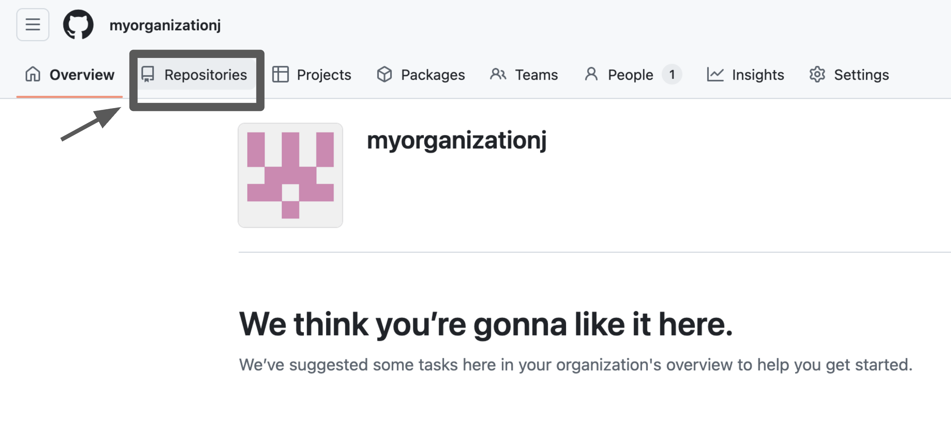951x444 pixels.
Task: Click the Packages cube icon
Action: [384, 74]
